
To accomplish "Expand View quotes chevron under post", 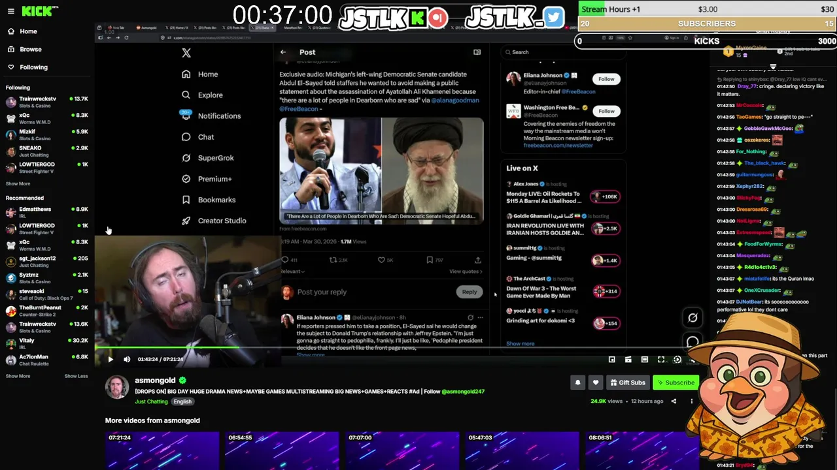I will pos(466,272).
